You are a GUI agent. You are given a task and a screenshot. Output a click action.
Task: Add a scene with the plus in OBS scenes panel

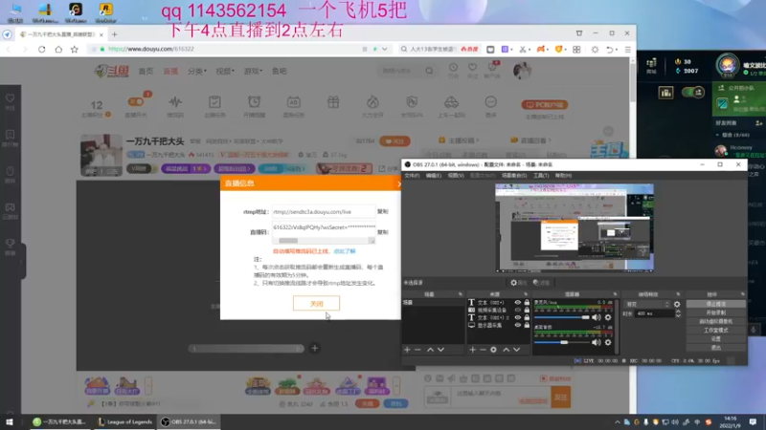407,350
